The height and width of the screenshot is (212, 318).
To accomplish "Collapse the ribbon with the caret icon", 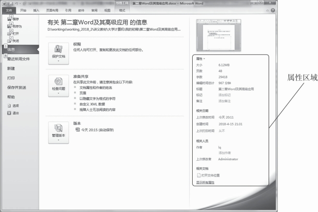I will [268, 10].
